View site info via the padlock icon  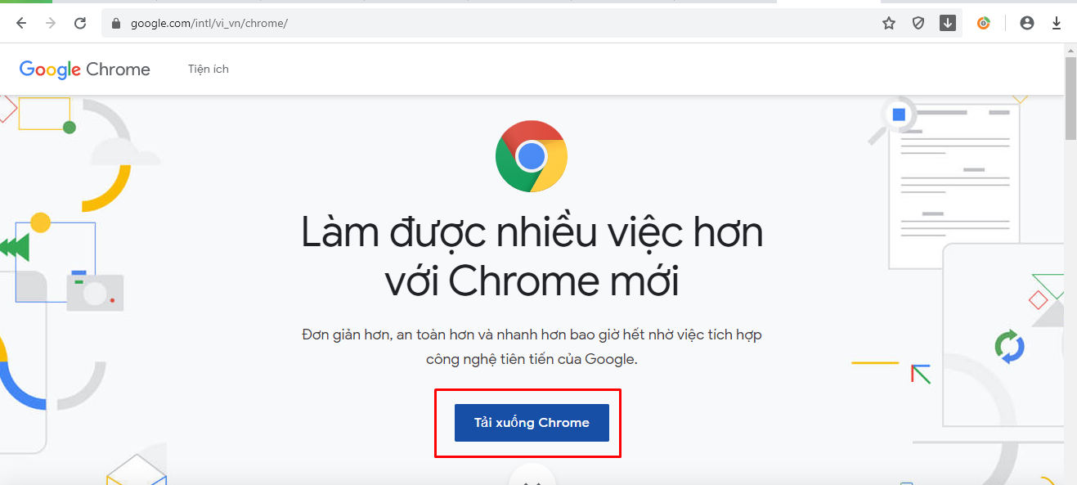(117, 23)
